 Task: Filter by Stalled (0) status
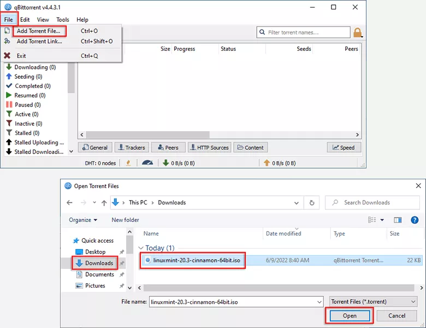(27, 133)
